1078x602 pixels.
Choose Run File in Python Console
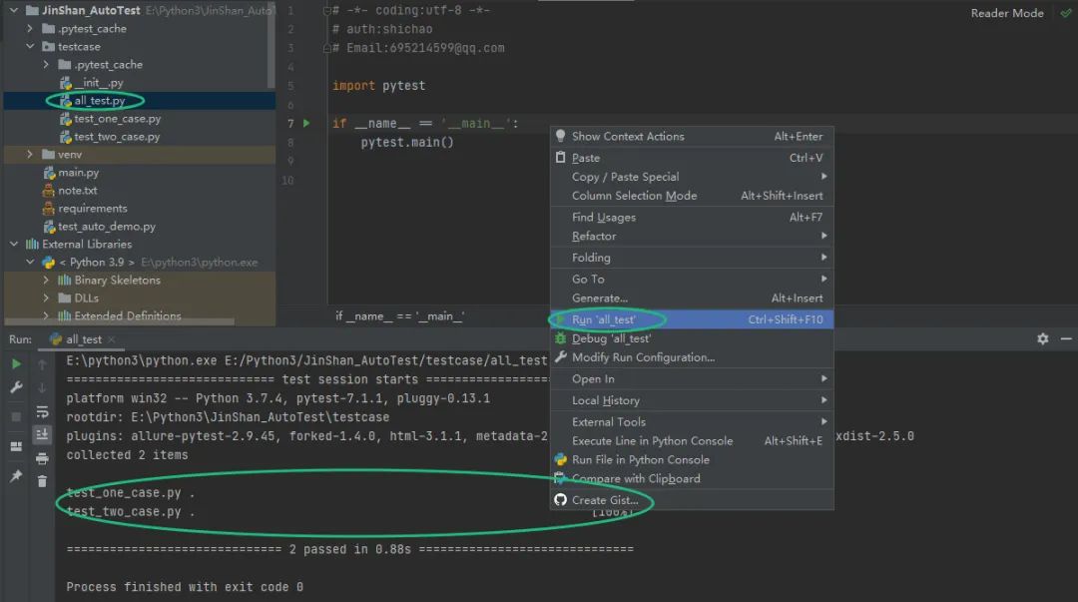click(692, 459)
